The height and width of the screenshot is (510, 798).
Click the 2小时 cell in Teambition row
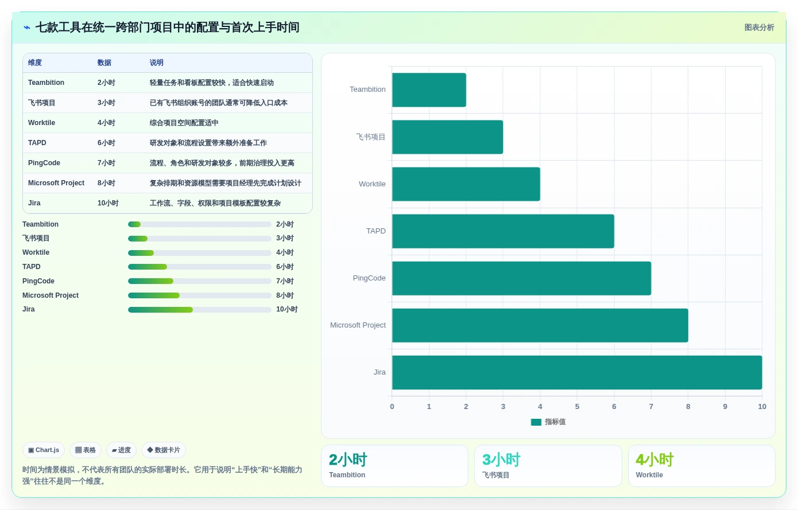pos(106,83)
